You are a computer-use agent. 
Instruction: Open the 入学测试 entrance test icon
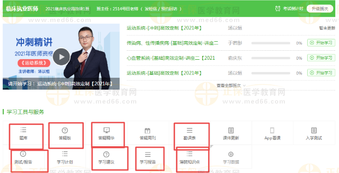(314, 130)
